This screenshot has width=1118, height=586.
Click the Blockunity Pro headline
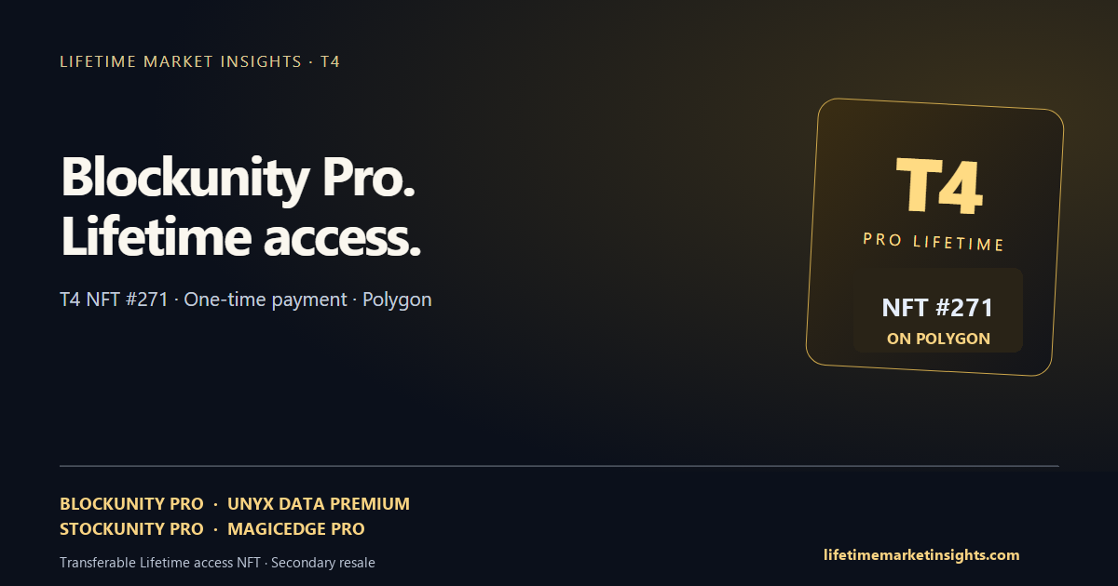(x=238, y=177)
